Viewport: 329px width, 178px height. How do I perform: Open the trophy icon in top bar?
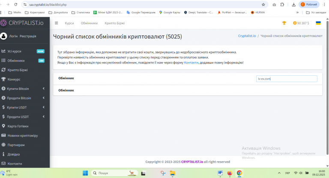click(x=284, y=23)
